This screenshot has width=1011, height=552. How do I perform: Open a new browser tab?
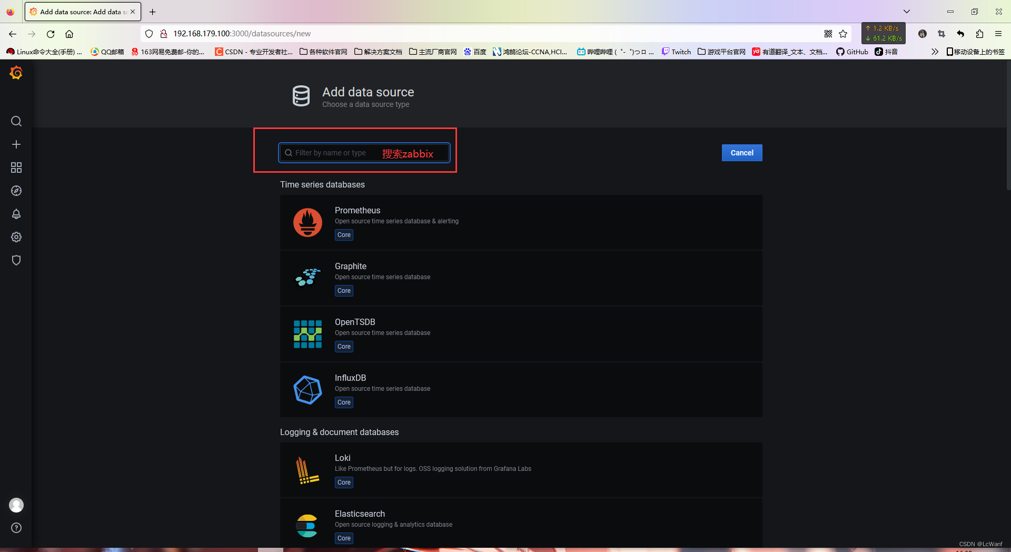pos(152,12)
